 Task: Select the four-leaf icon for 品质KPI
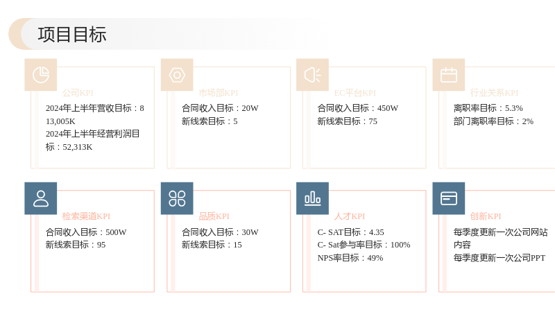(x=177, y=198)
